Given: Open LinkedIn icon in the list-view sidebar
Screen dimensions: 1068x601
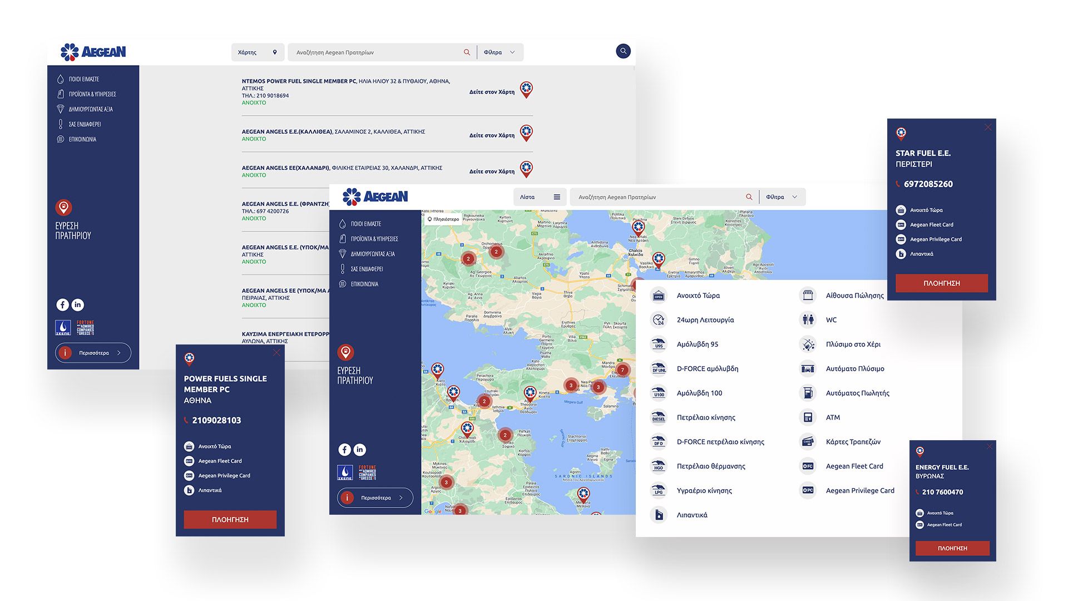Looking at the screenshot, I should 78,305.
